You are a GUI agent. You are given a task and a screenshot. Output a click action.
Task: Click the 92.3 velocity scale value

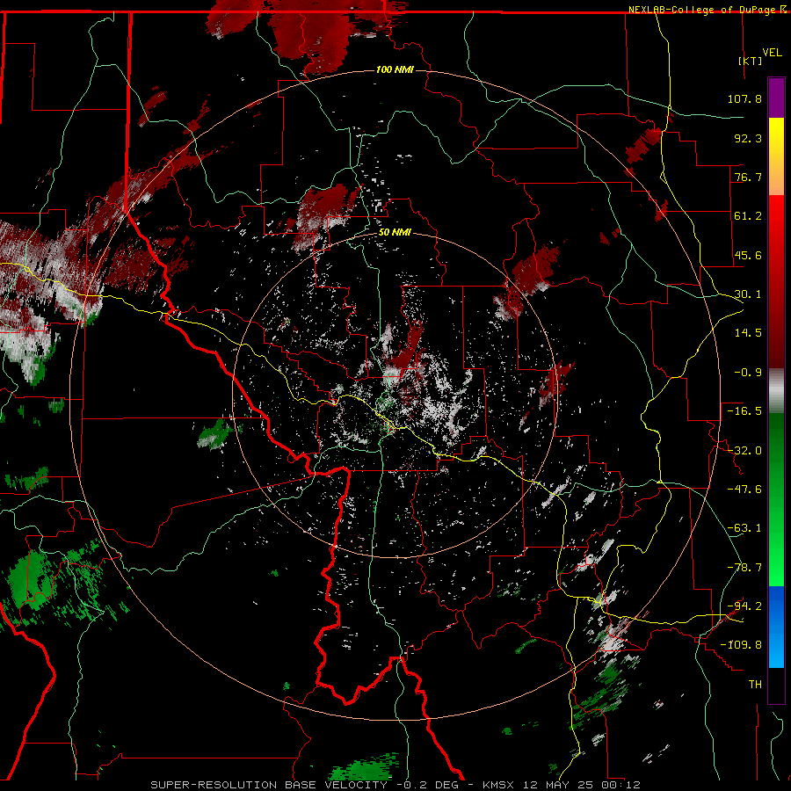pos(748,138)
